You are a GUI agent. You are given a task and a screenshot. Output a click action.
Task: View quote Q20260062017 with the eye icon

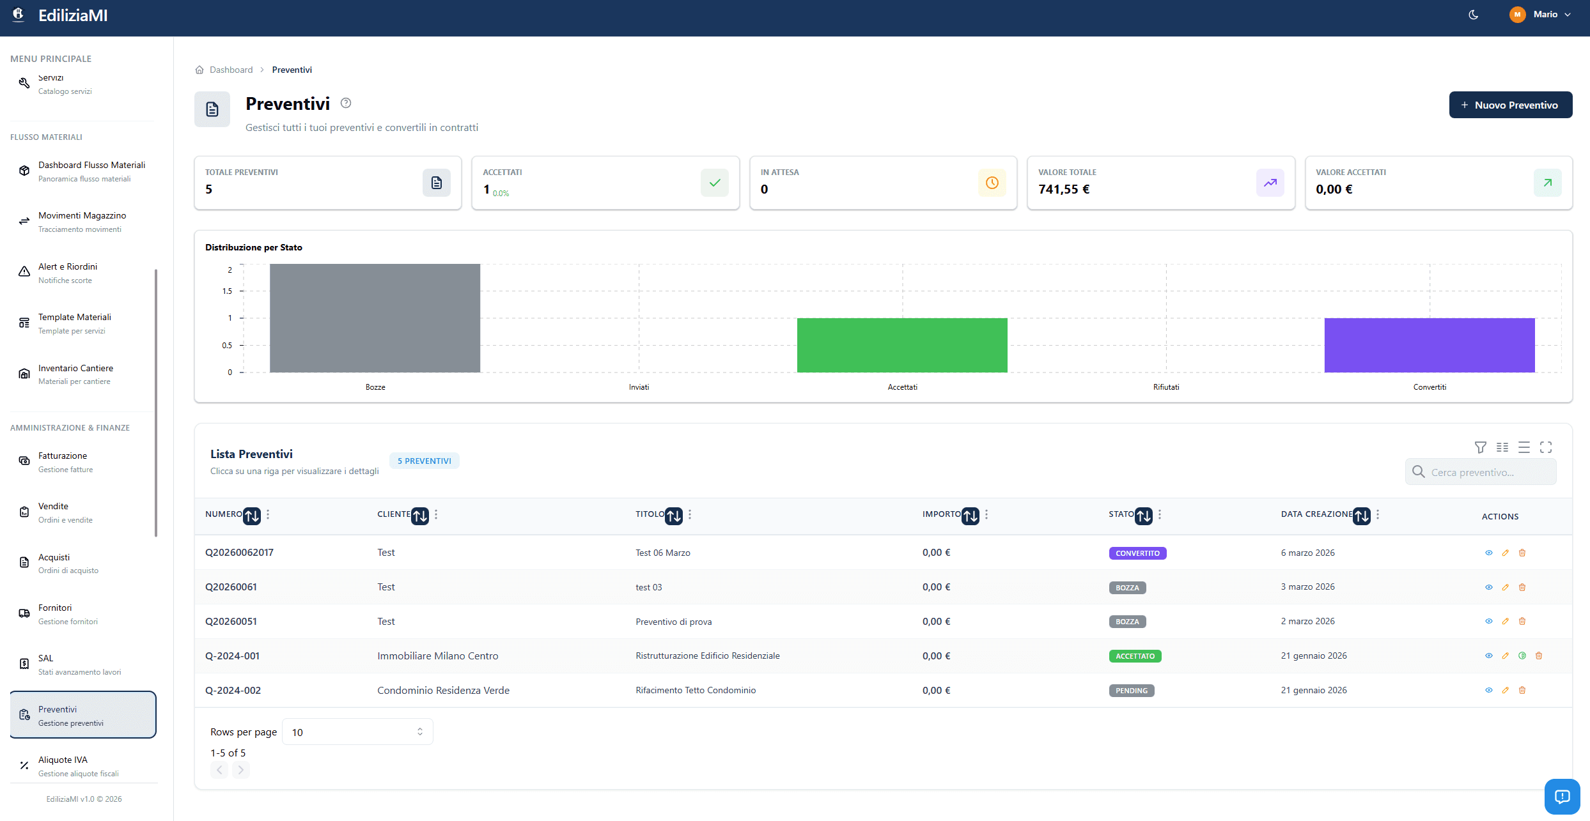tap(1489, 553)
